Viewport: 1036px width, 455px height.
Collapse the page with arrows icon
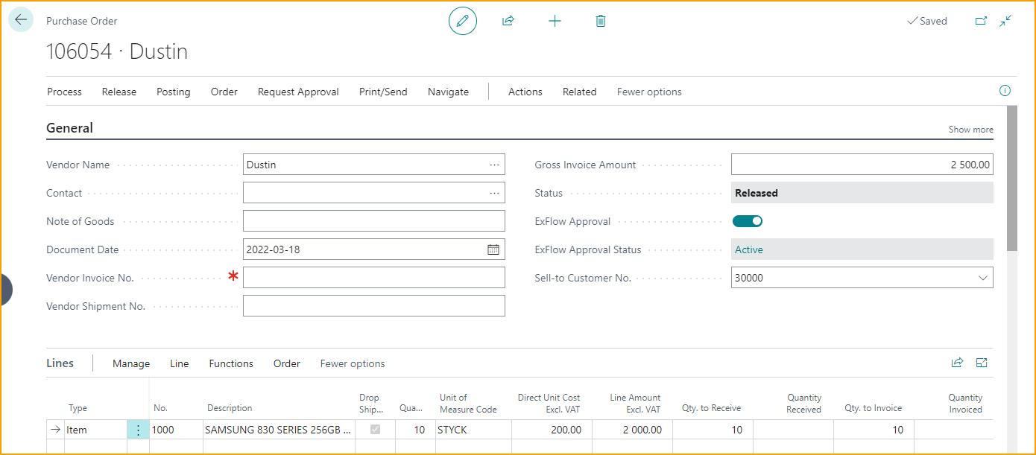tap(1006, 21)
